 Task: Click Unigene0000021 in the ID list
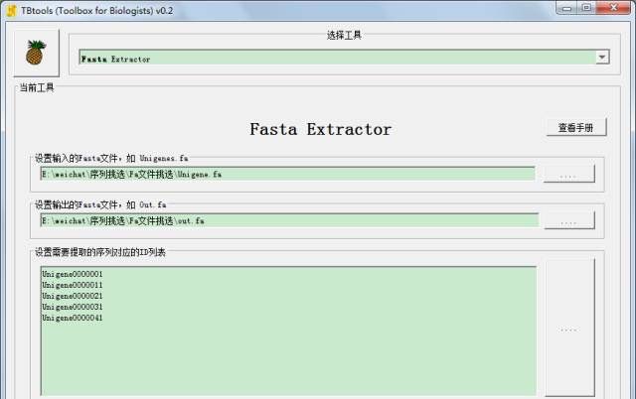[73, 296]
